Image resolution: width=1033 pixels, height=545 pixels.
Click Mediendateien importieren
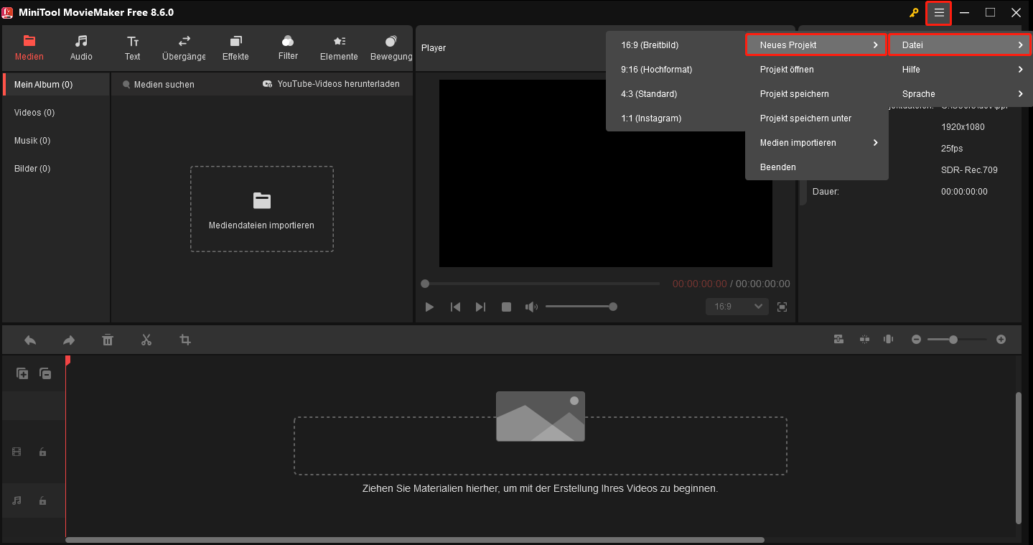click(261, 208)
